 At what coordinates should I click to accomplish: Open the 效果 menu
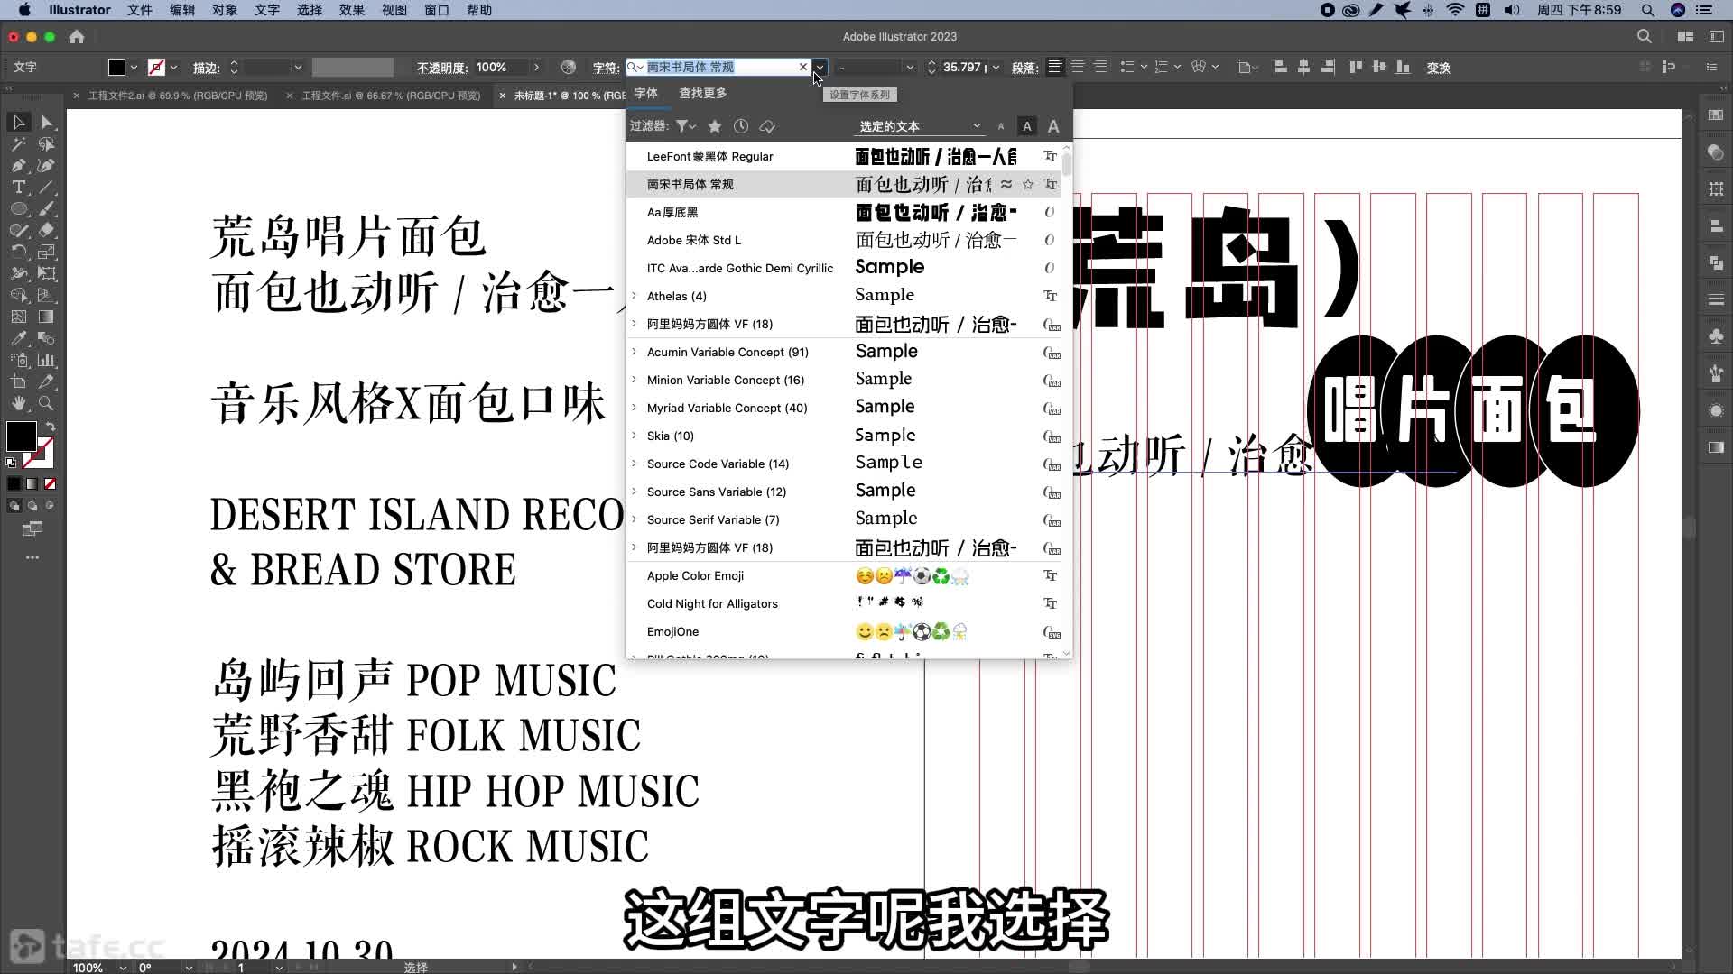[352, 10]
